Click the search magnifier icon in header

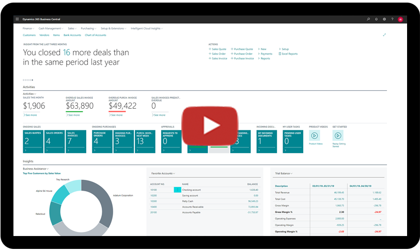tap(368, 19)
